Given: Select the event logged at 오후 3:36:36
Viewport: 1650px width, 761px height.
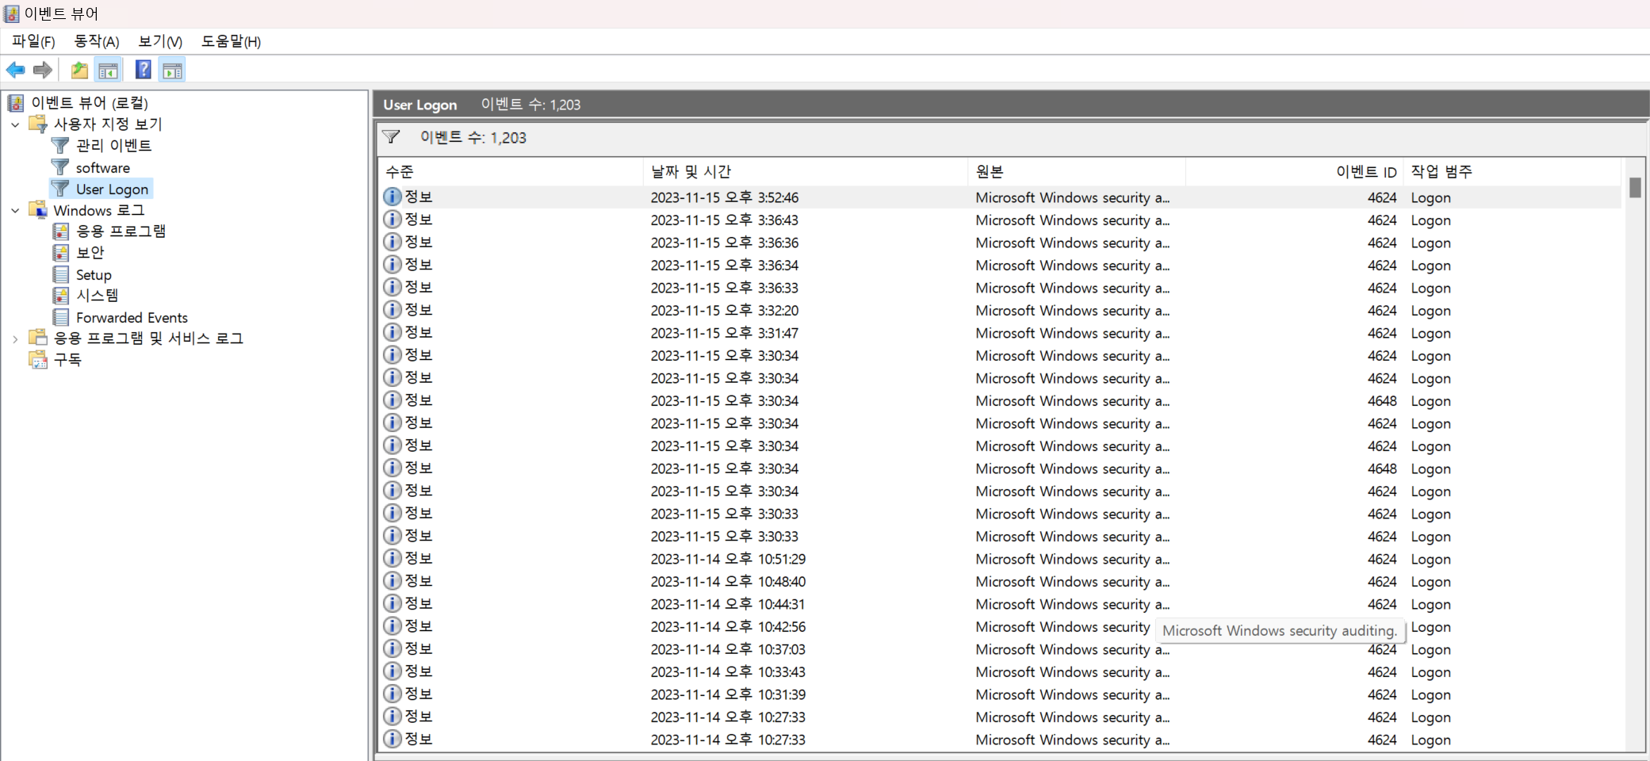Looking at the screenshot, I should [1001, 243].
